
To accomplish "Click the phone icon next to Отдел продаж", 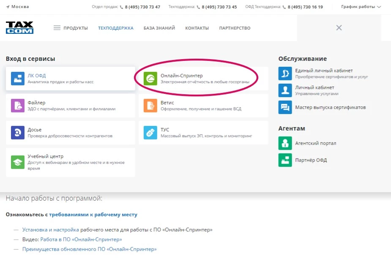I will click(x=121, y=7).
